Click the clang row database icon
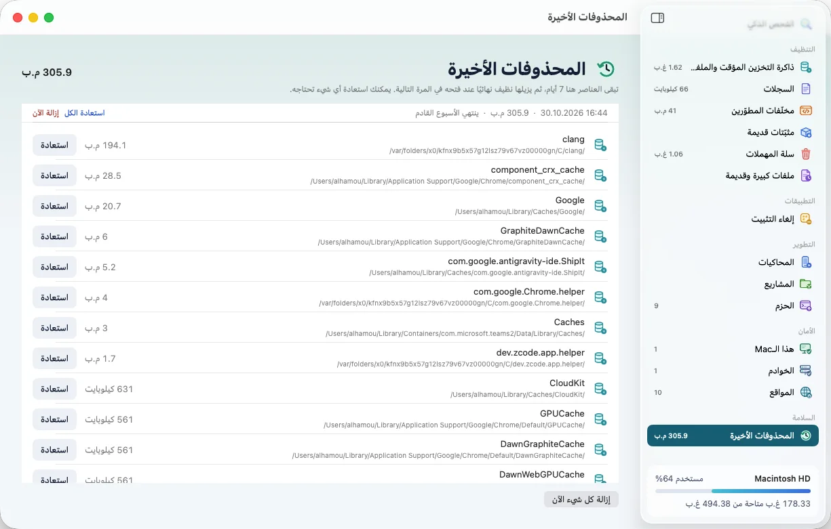This screenshot has height=529, width=831. coord(600,145)
